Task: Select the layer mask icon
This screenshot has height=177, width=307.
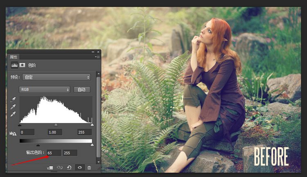Action: (23, 65)
